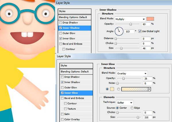Check Outer Glow in upper Layer Style dialog

coord(60,33)
